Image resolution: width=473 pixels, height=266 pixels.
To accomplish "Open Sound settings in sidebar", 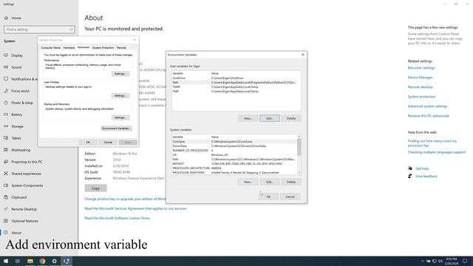I will click(x=16, y=67).
